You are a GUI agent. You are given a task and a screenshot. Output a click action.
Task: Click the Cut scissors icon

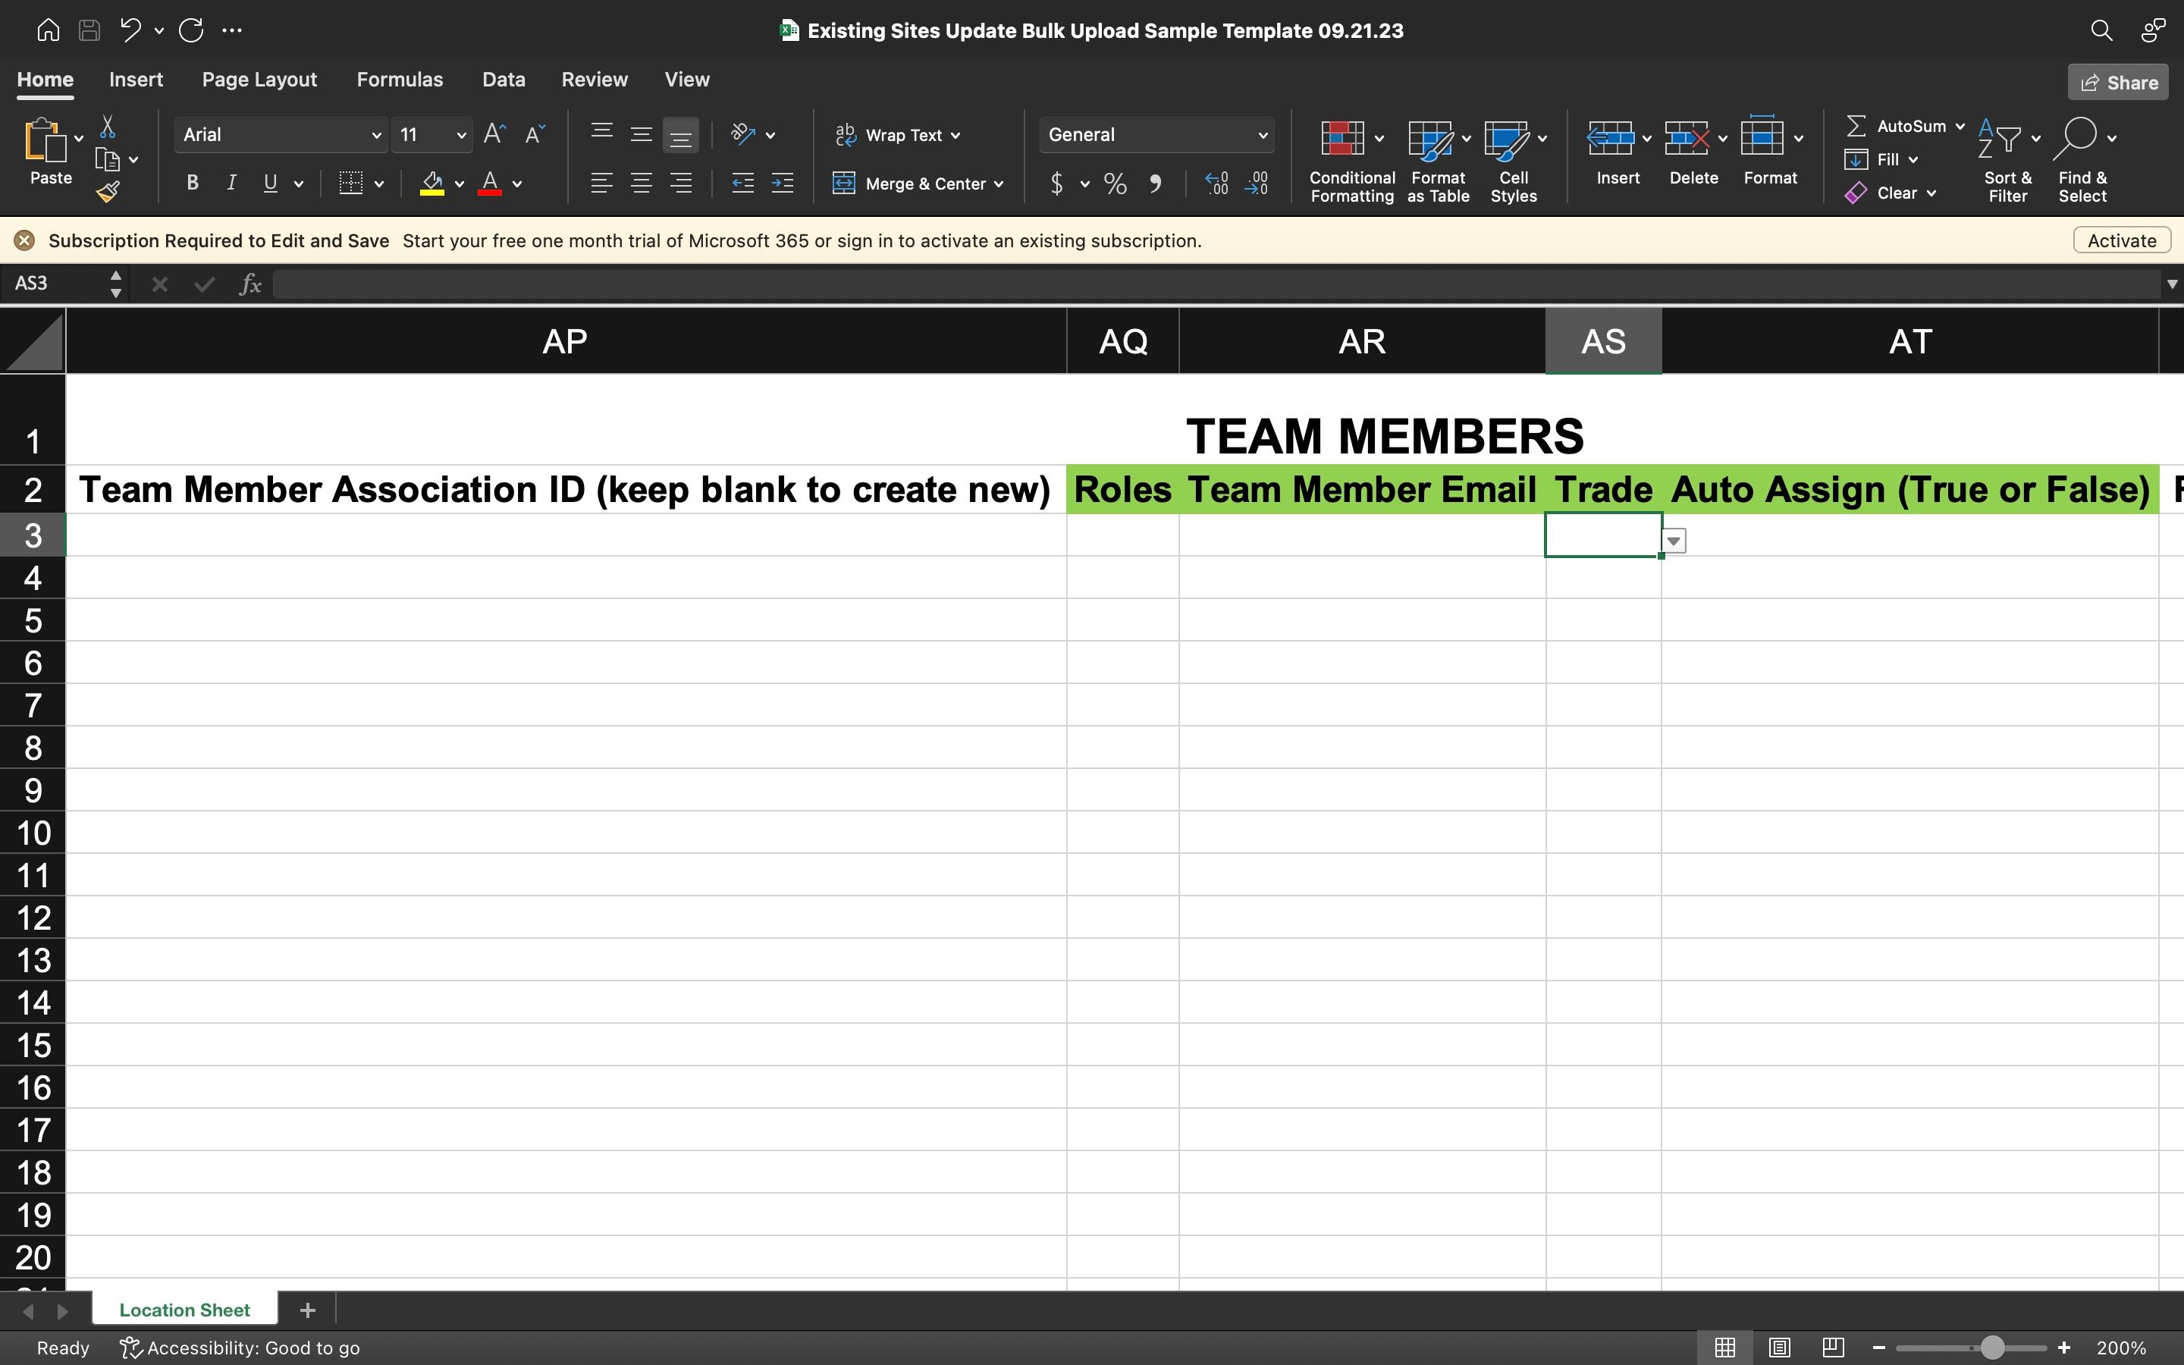pos(108,127)
